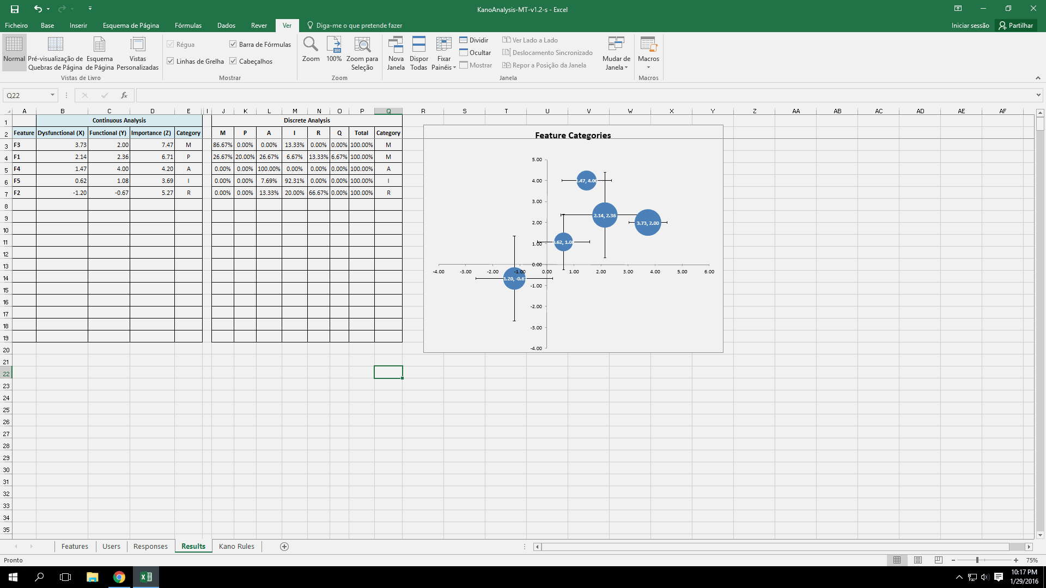The height and width of the screenshot is (588, 1046).
Task: Switch to the Responses tab
Action: [x=150, y=547]
